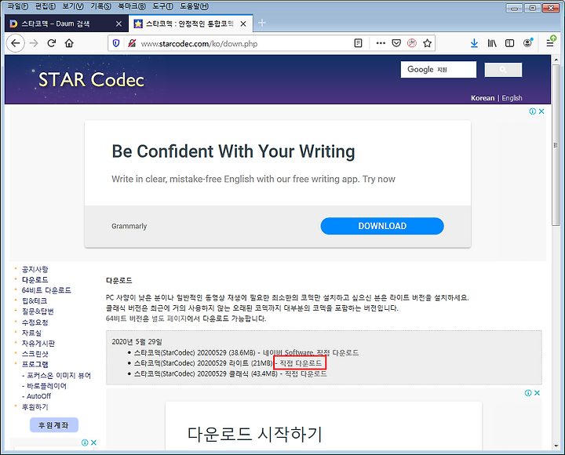565x455 pixels.
Task: Click info icon on second ad
Action: coord(528,393)
